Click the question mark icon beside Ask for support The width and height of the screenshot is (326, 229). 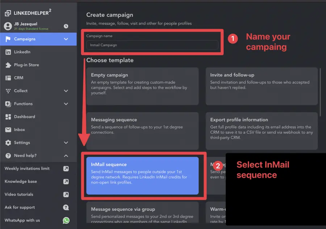pos(66,207)
